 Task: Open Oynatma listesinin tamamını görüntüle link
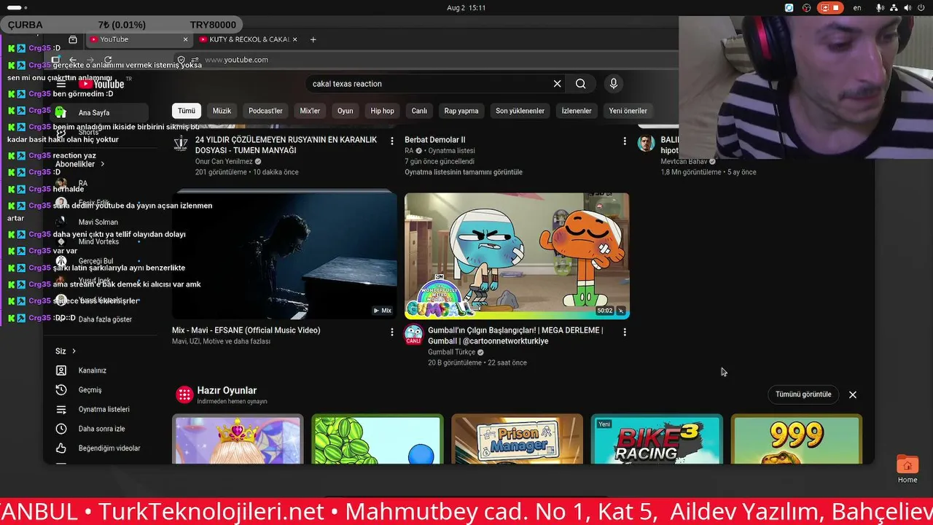[x=464, y=172]
